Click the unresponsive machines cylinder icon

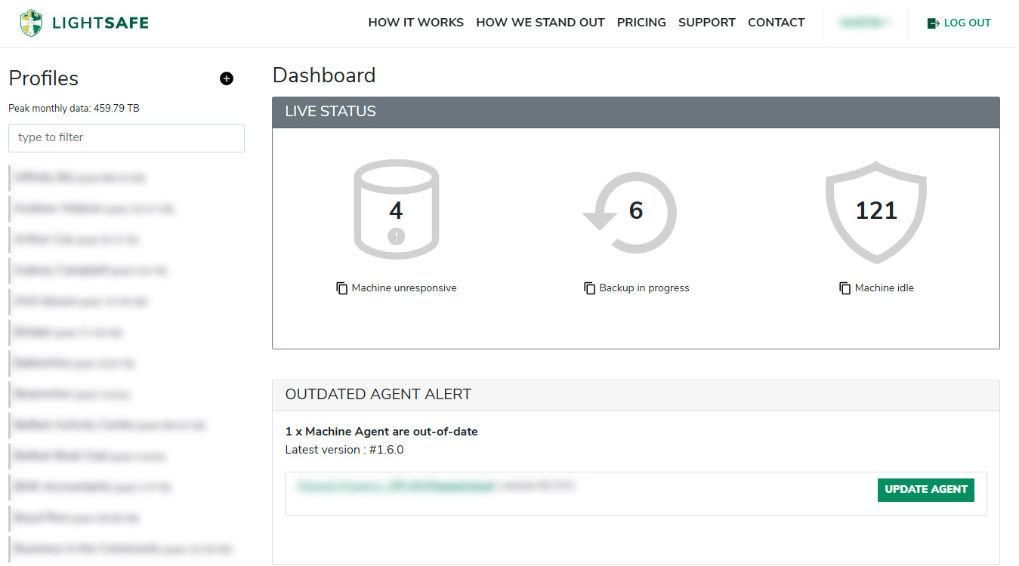[x=396, y=210]
